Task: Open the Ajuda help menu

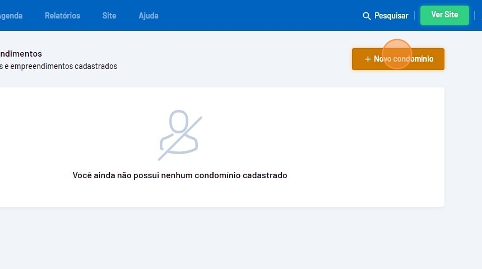Action: 149,16
